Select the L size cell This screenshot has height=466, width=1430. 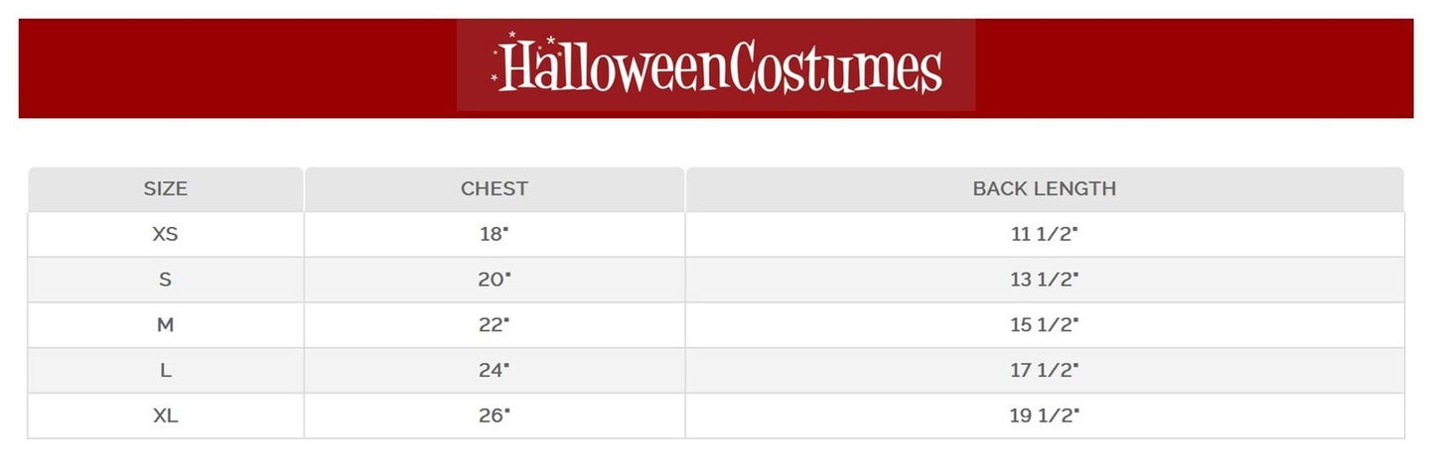[x=165, y=371]
